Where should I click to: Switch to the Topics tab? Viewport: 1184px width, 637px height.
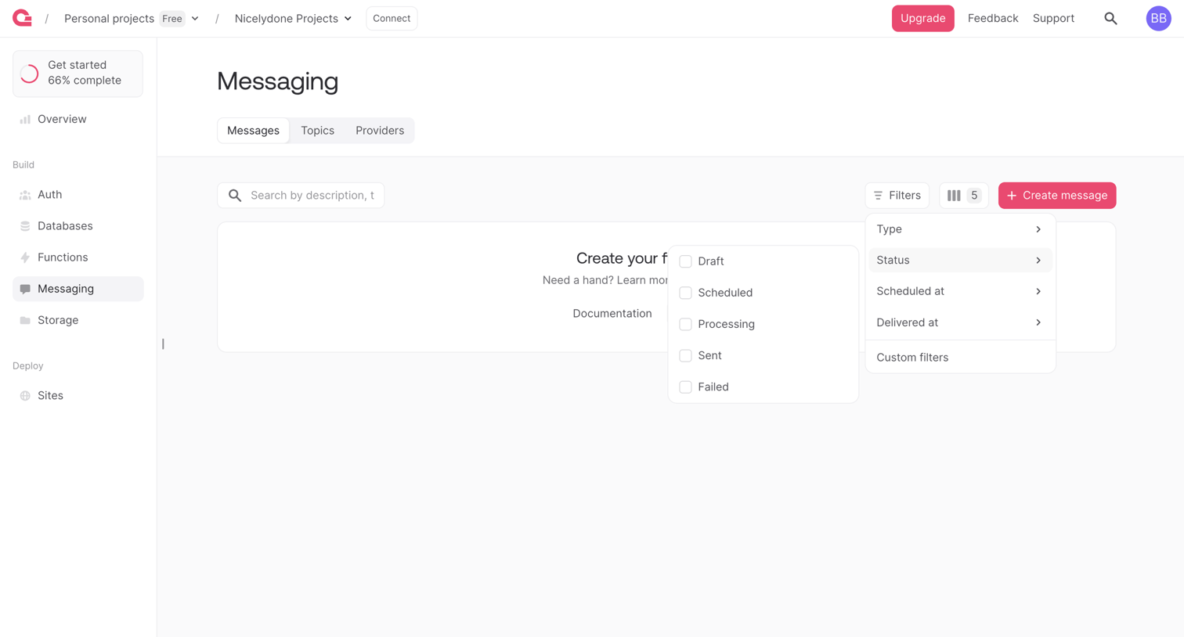317,131
